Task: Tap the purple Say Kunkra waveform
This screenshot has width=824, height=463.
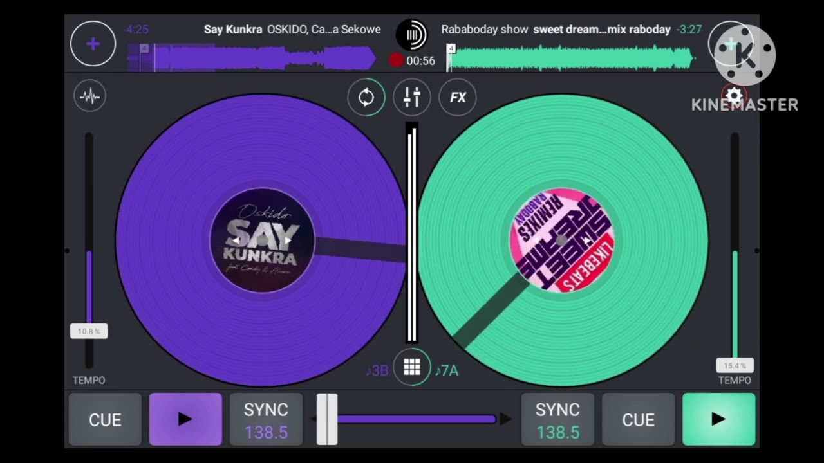Action: click(x=252, y=58)
